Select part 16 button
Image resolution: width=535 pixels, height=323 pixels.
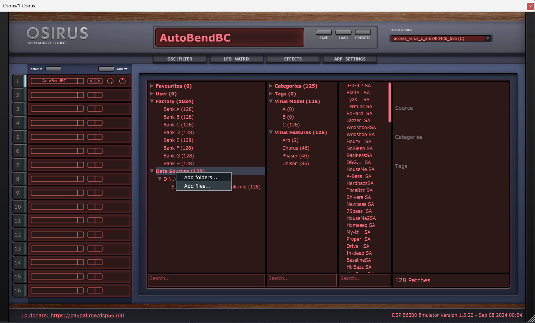click(x=18, y=291)
